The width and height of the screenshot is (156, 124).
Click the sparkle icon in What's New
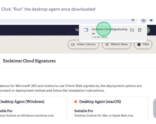107,44
